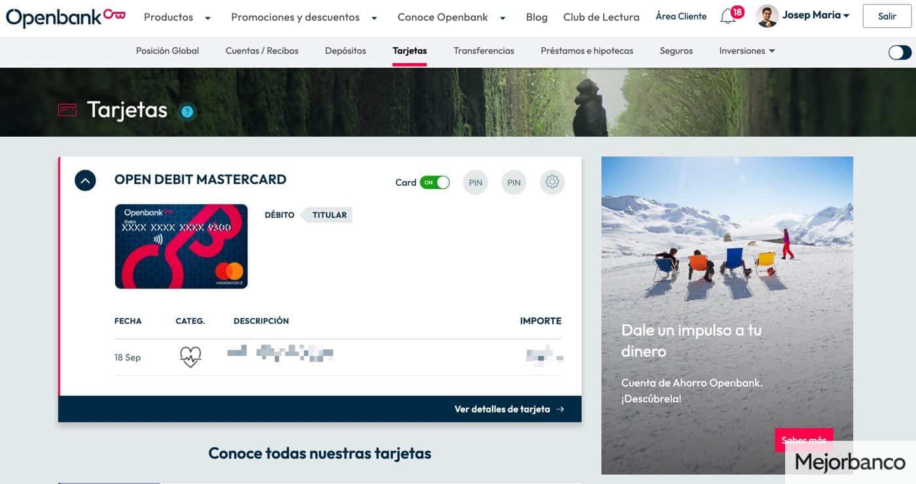
Task: Click Josep Maria's profile avatar
Action: click(x=767, y=16)
